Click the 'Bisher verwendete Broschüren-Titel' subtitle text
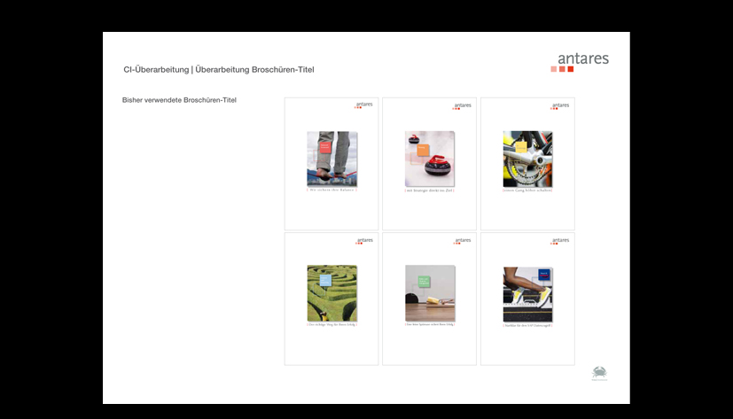 tap(179, 100)
